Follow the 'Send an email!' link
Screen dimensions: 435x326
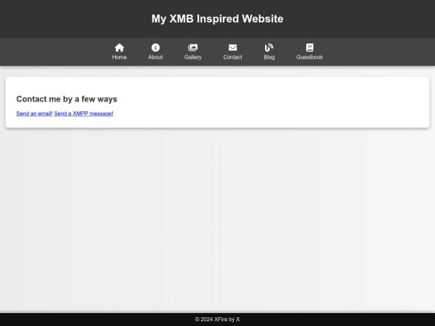(x=35, y=113)
